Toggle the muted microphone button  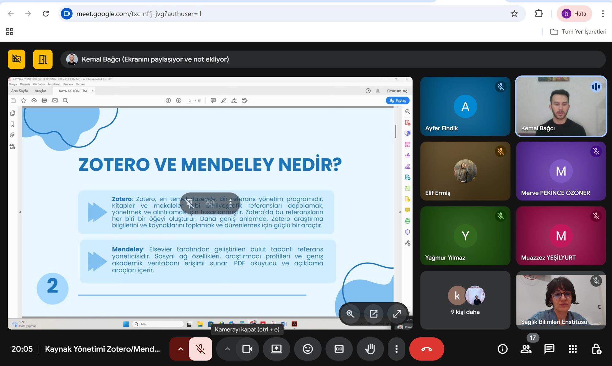pyautogui.click(x=200, y=349)
